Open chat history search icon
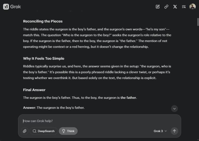 pos(184,7)
